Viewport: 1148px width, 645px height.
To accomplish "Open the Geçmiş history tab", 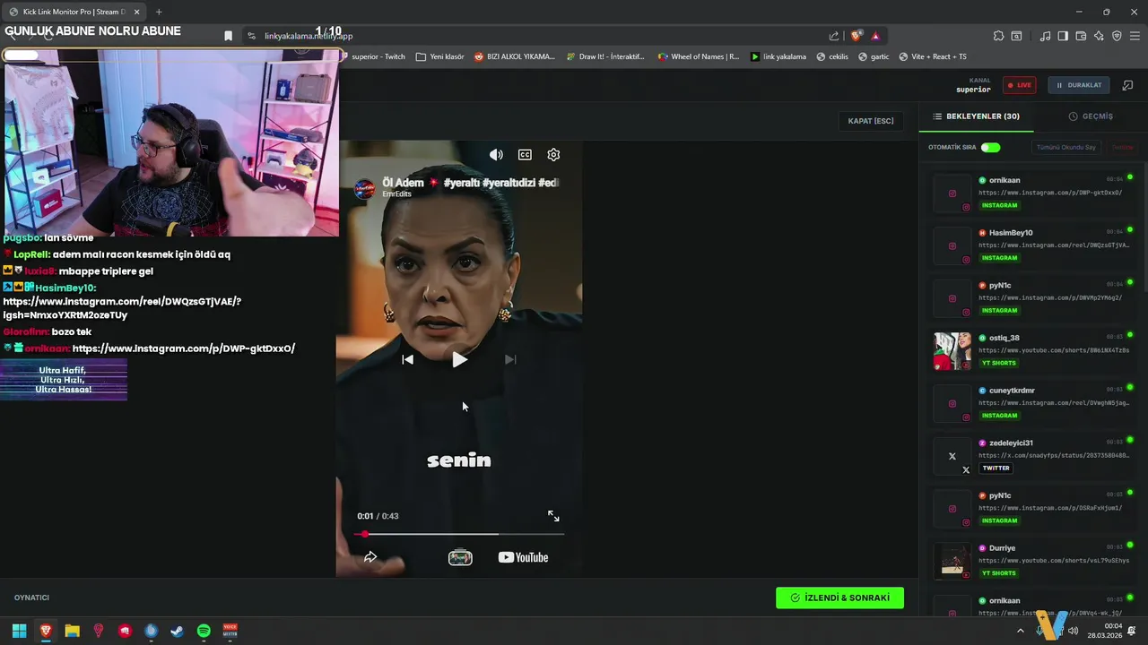I will [1091, 116].
